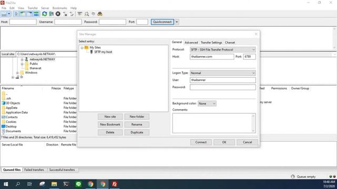Screen dimensions: 337x189
Task: Toggle message log display toolbar icon
Action: pos(16,14)
